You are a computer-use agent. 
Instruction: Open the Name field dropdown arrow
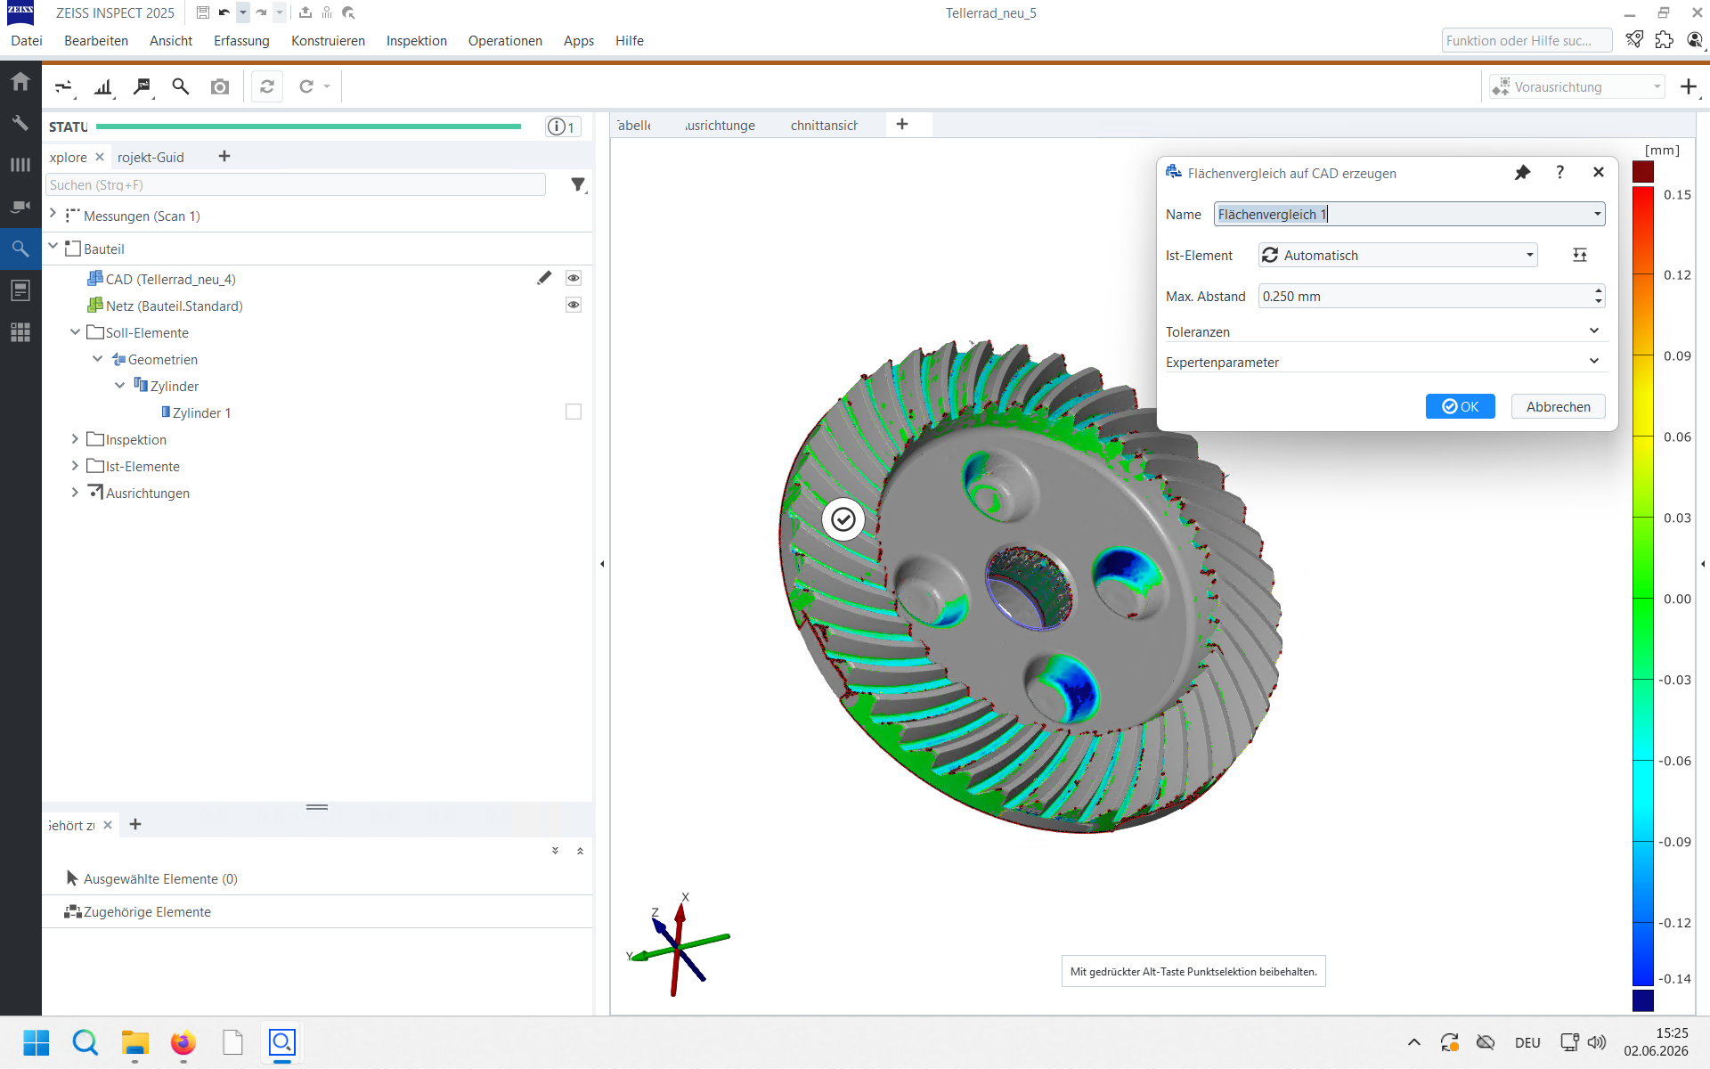pyautogui.click(x=1598, y=214)
